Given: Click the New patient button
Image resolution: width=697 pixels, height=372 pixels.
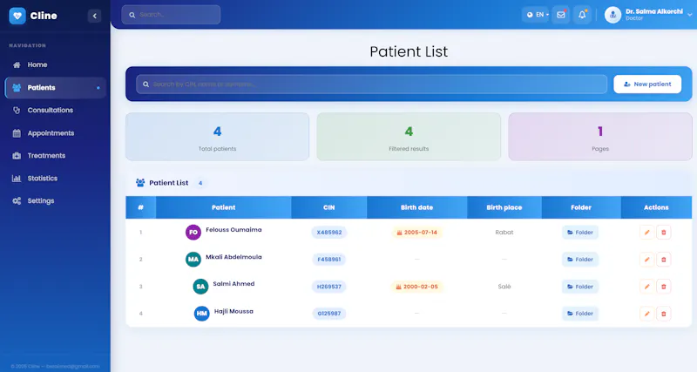Looking at the screenshot, I should [x=647, y=84].
